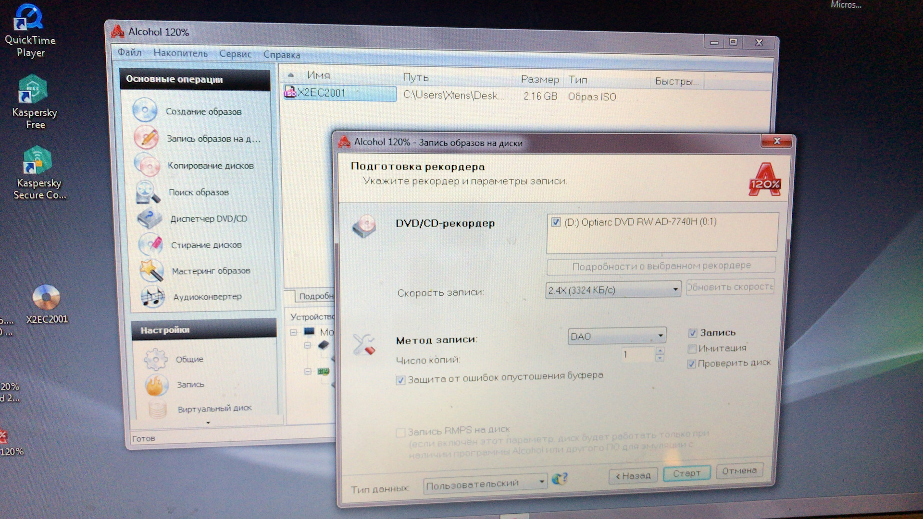923x519 pixels.
Task: Open the Справка menu
Action: point(282,55)
